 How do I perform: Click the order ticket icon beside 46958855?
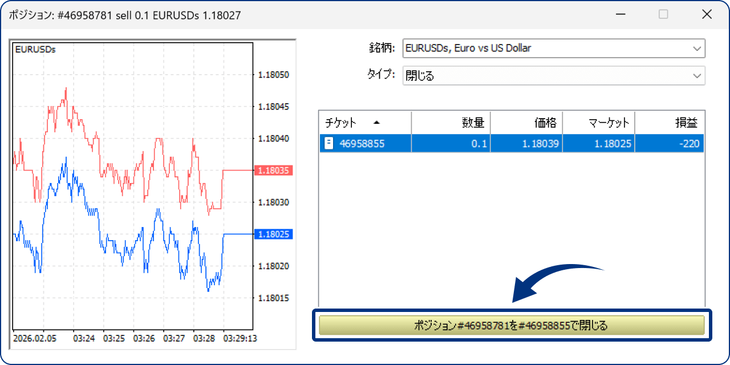point(328,144)
